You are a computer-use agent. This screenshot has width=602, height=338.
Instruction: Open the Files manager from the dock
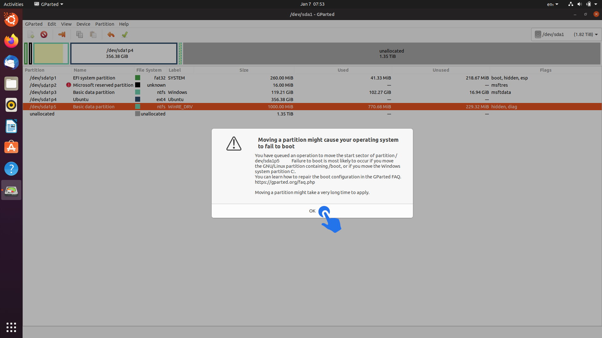[11, 84]
